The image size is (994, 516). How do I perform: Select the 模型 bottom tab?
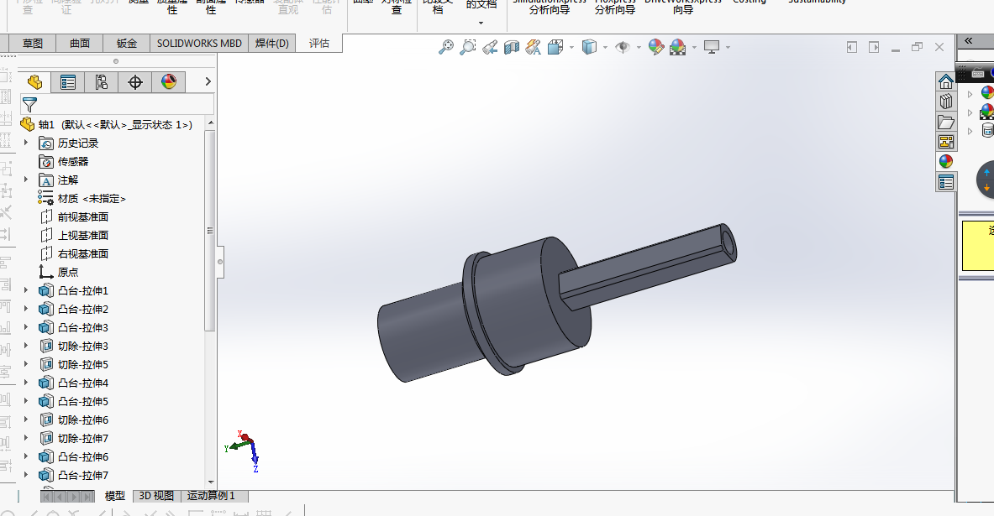pos(115,496)
